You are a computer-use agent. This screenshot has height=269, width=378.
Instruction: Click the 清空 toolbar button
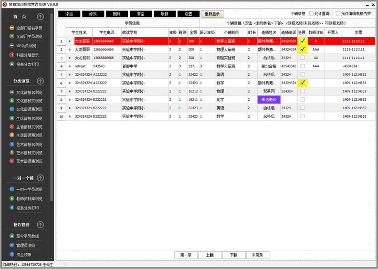point(141,14)
